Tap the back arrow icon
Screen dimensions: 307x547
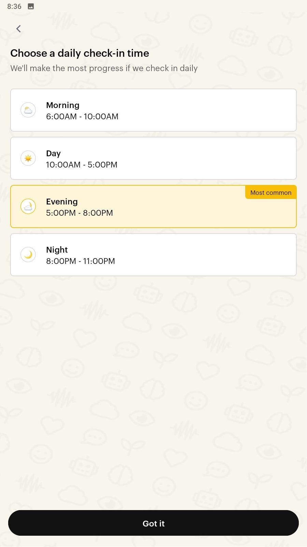tap(18, 29)
